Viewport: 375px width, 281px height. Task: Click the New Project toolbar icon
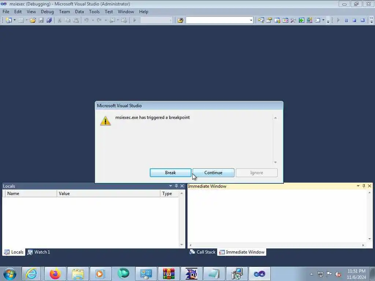(x=9, y=20)
